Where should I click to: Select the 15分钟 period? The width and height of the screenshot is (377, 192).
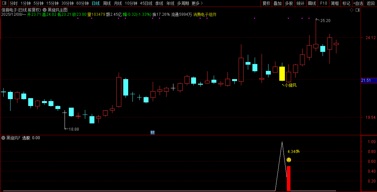click(x=52, y=3)
